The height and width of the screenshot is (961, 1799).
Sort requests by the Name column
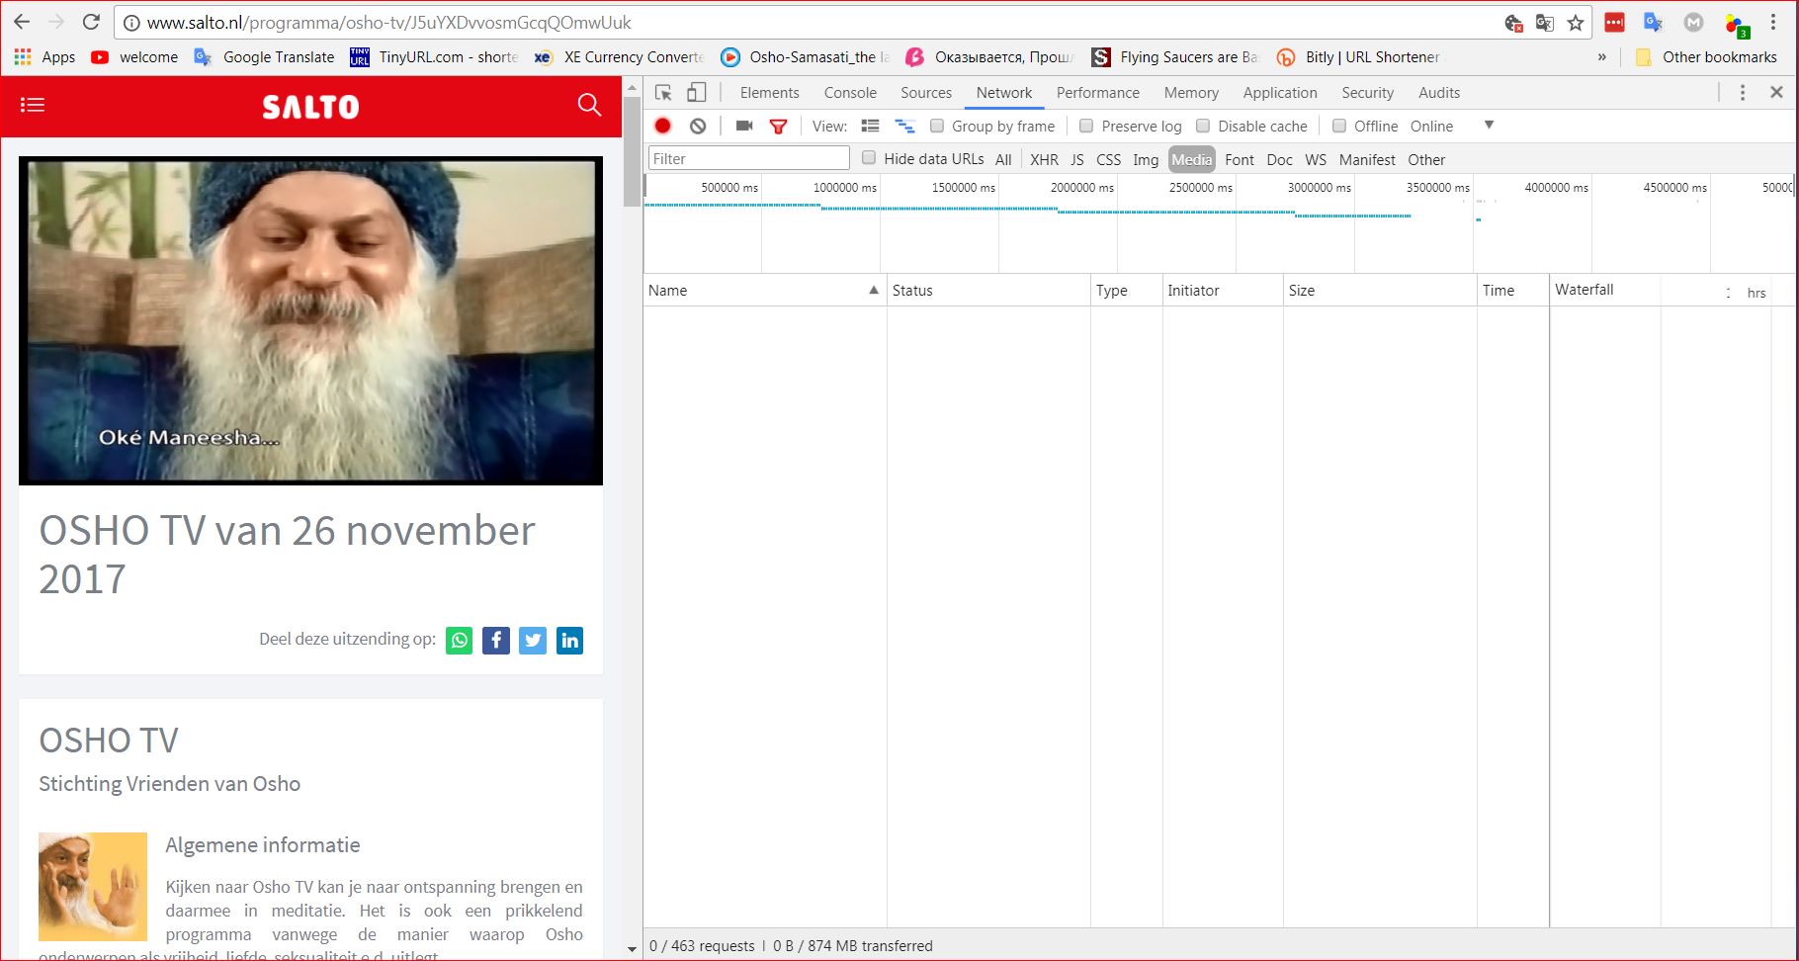click(764, 290)
